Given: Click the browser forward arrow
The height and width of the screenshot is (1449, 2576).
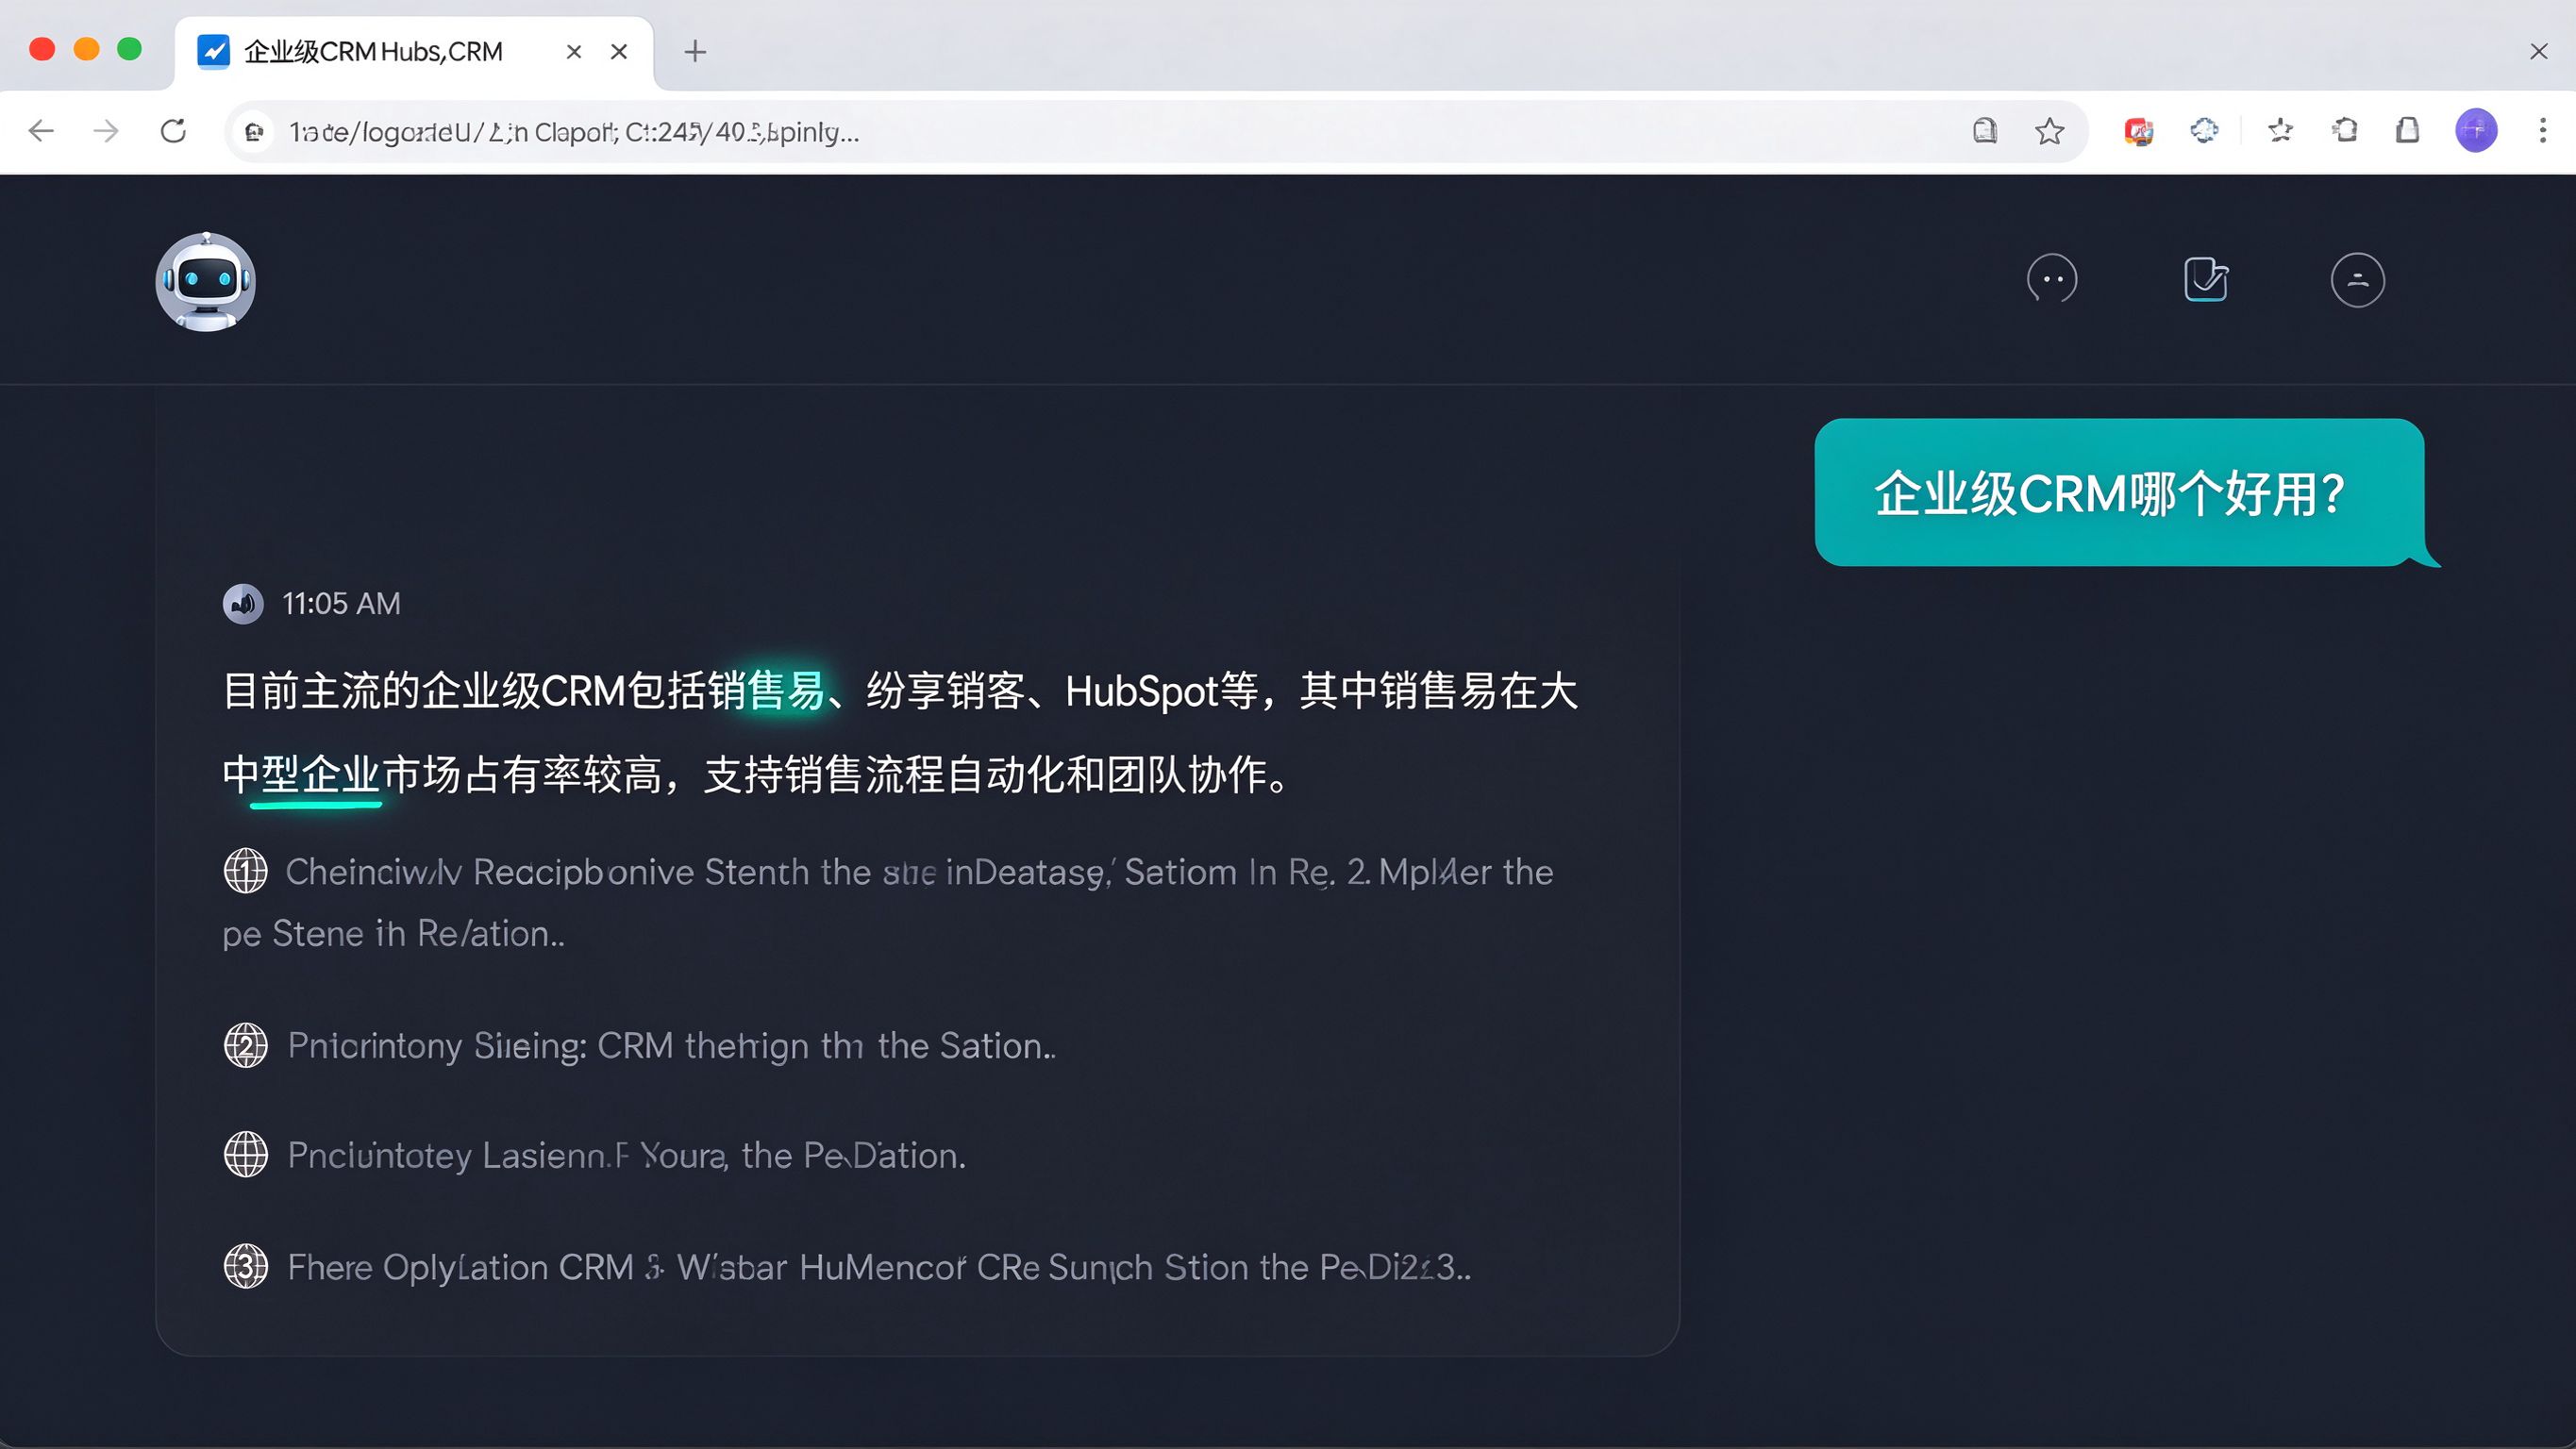Looking at the screenshot, I should pos(106,131).
